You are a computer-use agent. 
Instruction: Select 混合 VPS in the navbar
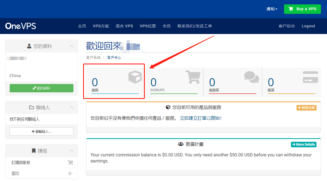(x=124, y=26)
